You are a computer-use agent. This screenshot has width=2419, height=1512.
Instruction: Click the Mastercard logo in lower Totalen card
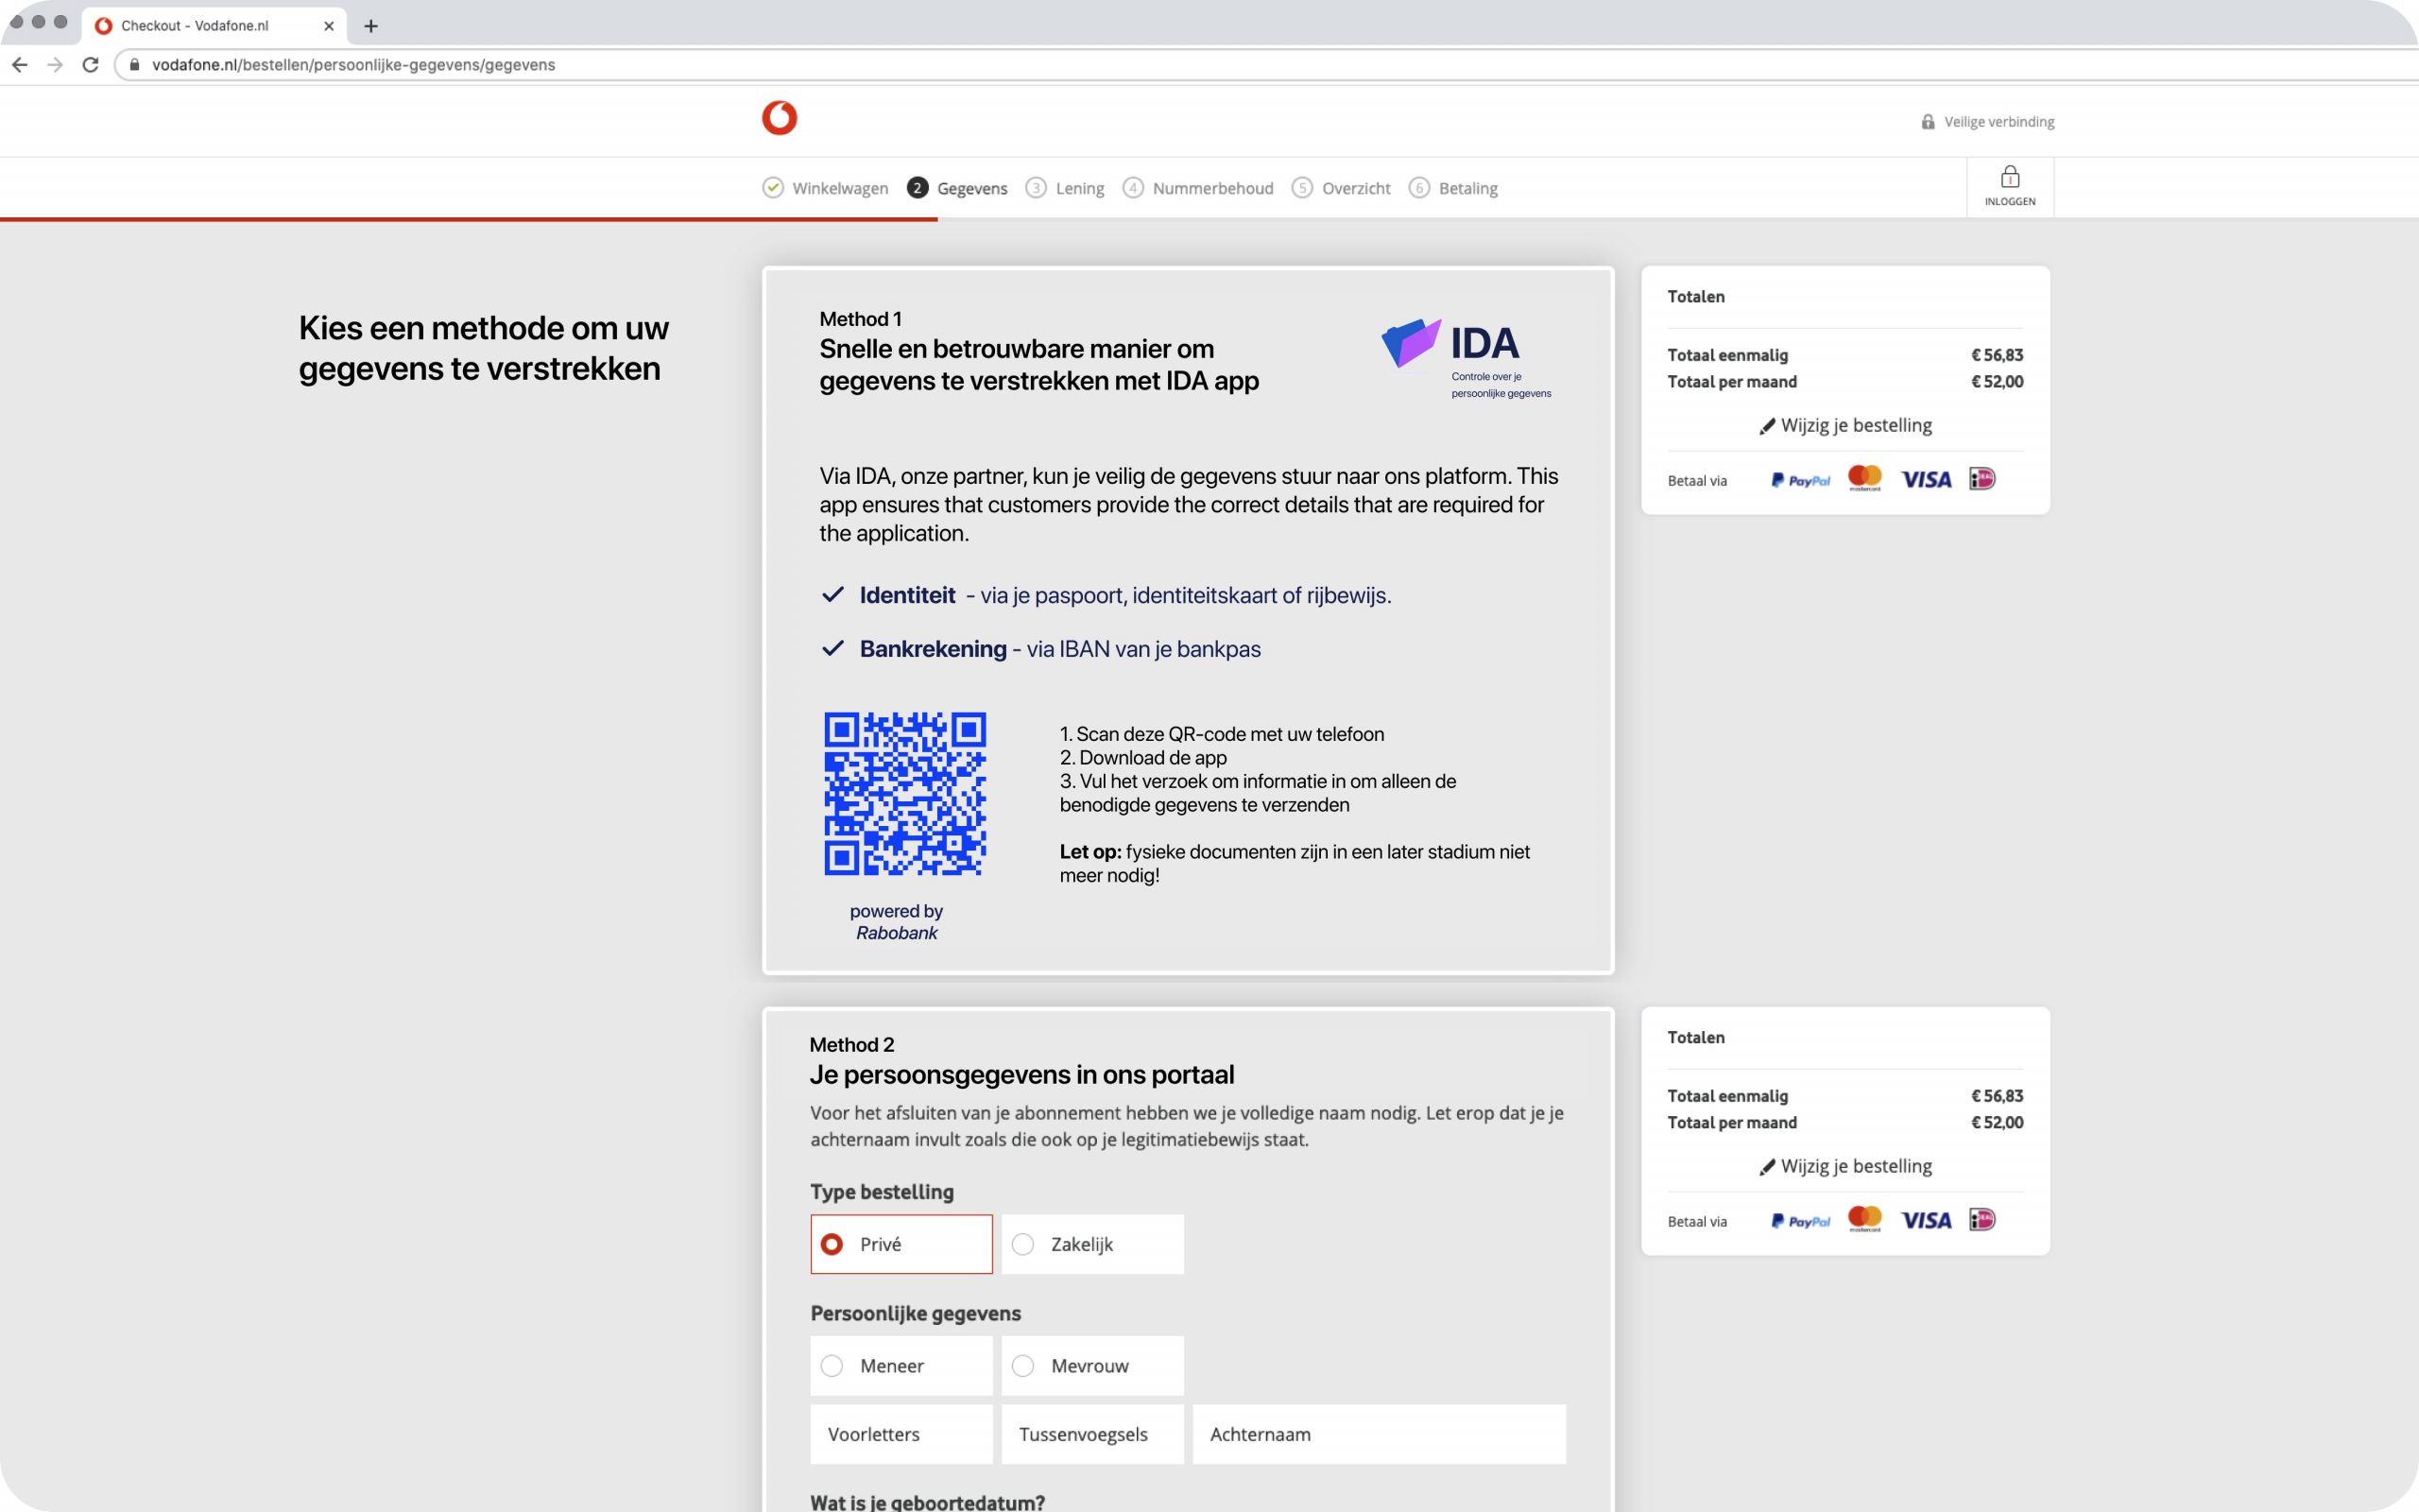[x=1864, y=1219]
